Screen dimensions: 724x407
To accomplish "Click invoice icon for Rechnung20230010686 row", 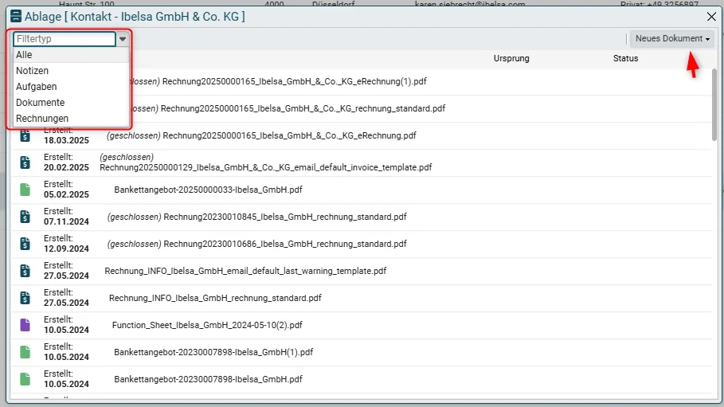I will [x=25, y=244].
